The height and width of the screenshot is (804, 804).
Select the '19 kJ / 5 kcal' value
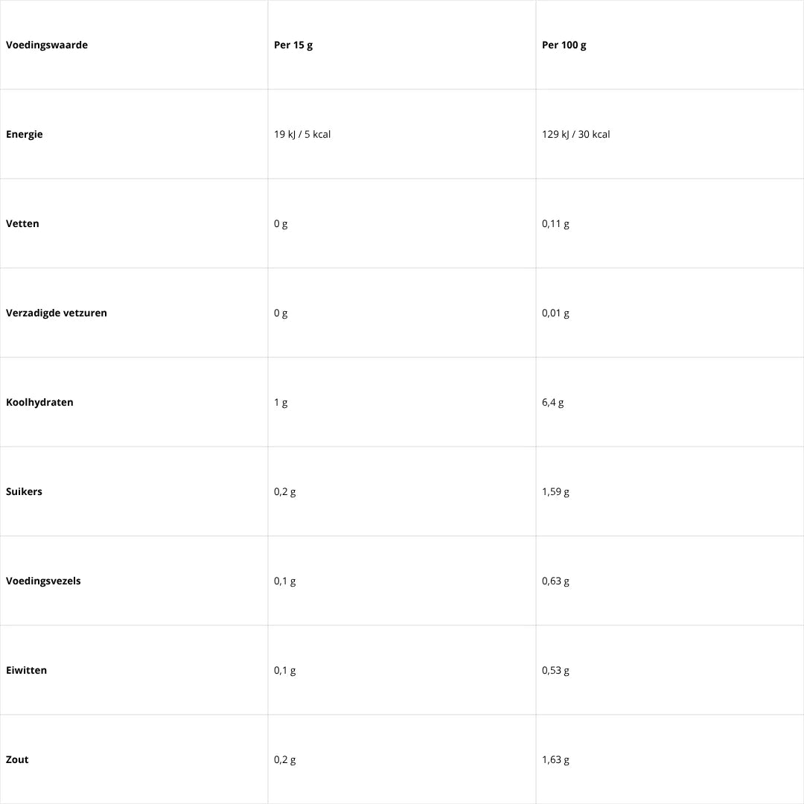coord(302,134)
